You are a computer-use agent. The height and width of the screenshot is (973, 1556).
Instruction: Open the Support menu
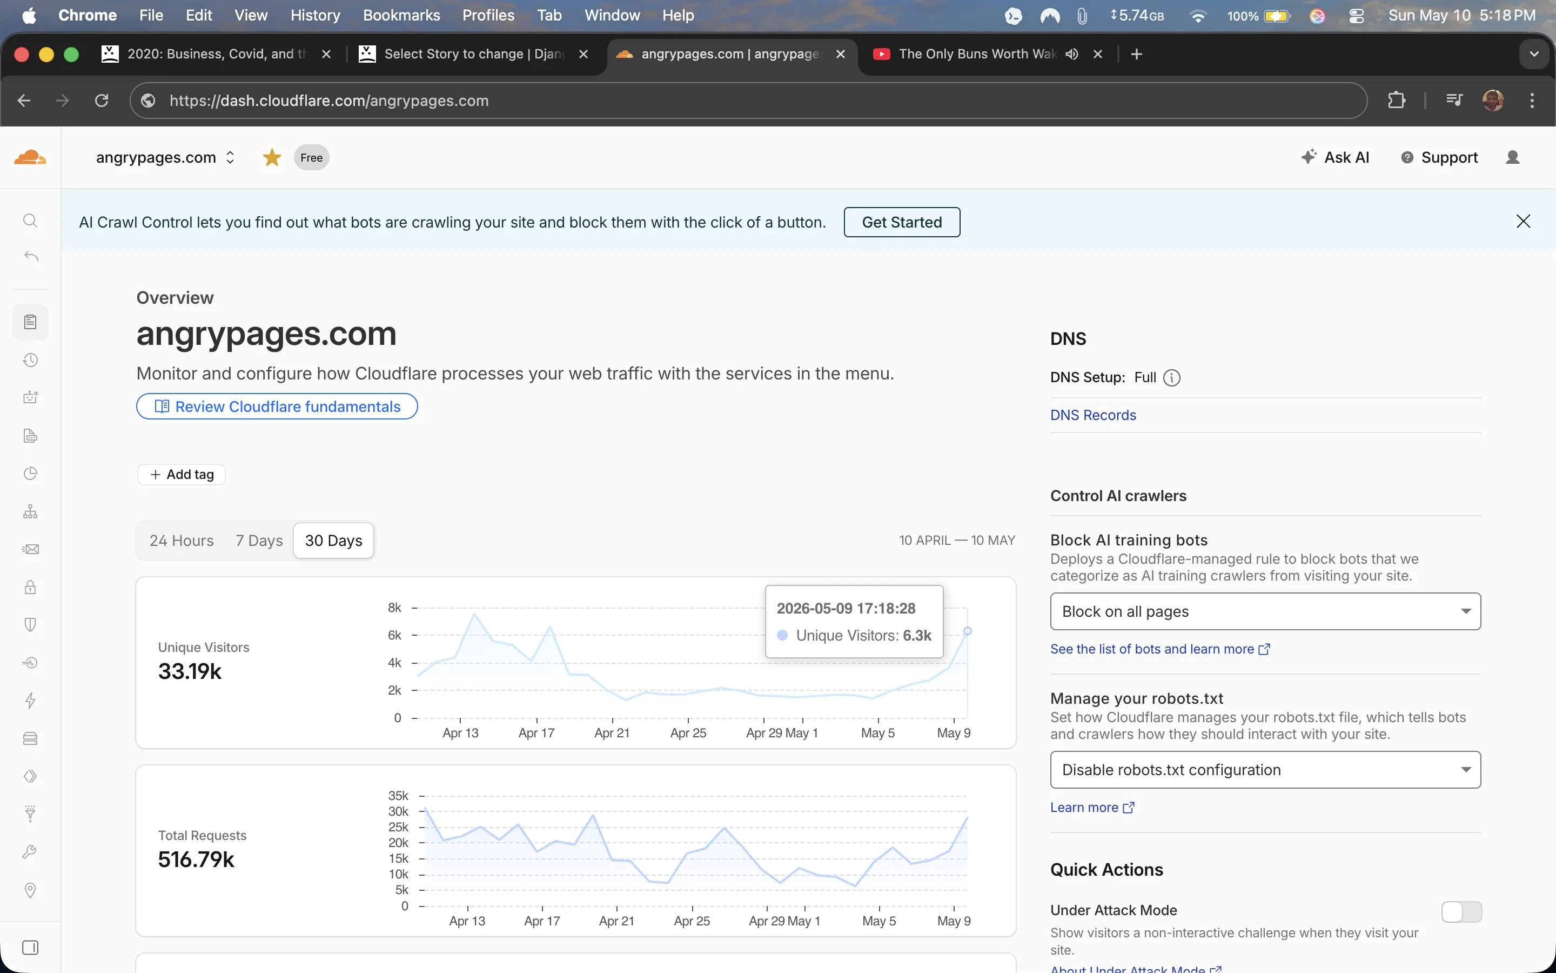1440,158
